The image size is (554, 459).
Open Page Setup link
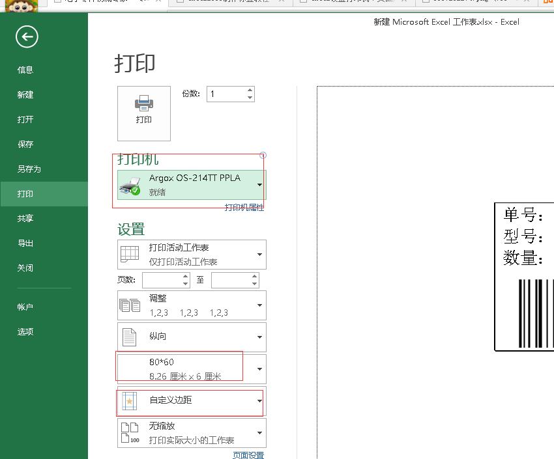point(248,455)
